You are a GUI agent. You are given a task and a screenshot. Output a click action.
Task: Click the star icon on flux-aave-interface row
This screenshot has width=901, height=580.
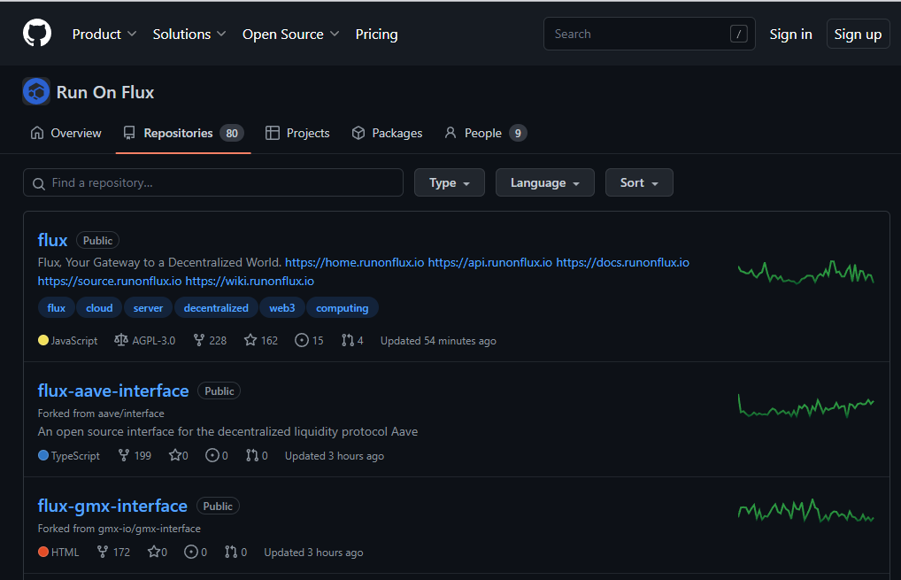pos(174,455)
